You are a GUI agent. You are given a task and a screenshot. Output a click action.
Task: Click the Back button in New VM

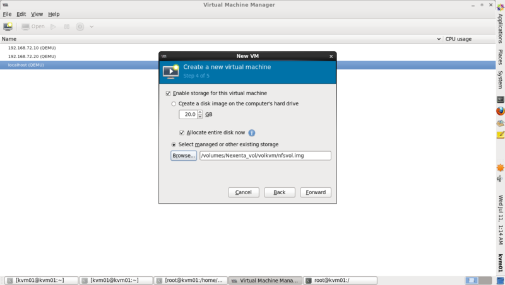tap(280, 192)
